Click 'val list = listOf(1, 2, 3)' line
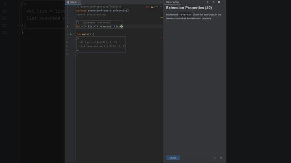Viewport: 291px width, 163px height. coord(98,42)
